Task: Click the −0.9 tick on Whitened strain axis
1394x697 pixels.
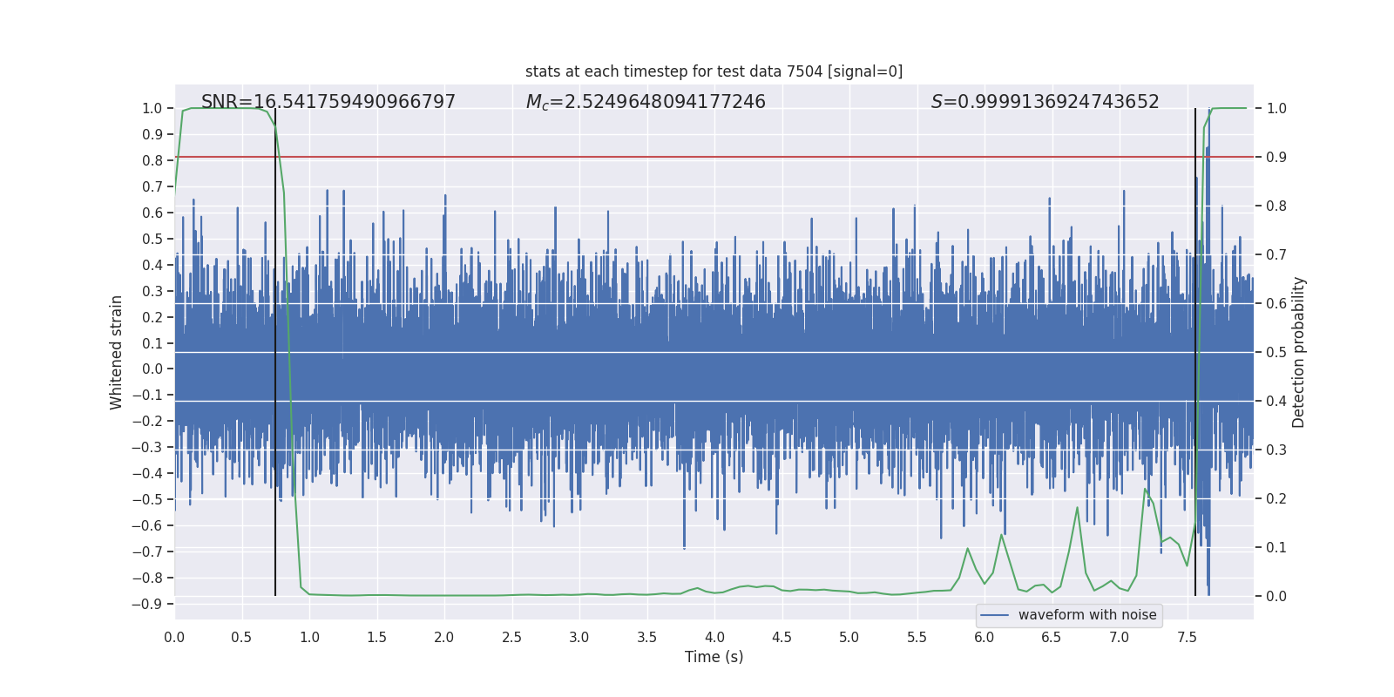Action: point(147,604)
